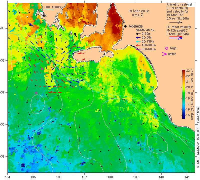Click the 'HF radar velocity' legend heading

(178, 27)
